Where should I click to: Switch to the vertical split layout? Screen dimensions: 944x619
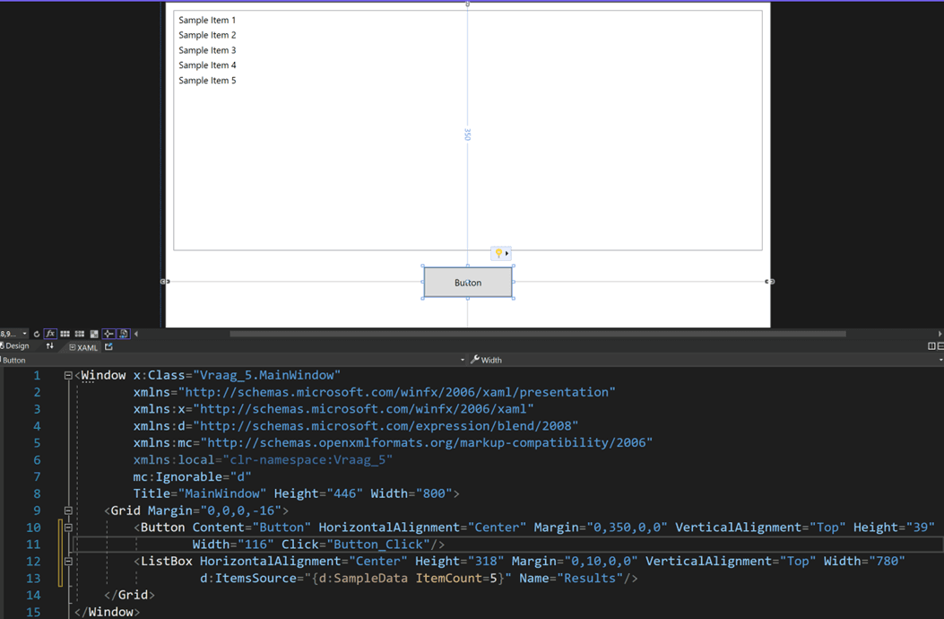(931, 346)
